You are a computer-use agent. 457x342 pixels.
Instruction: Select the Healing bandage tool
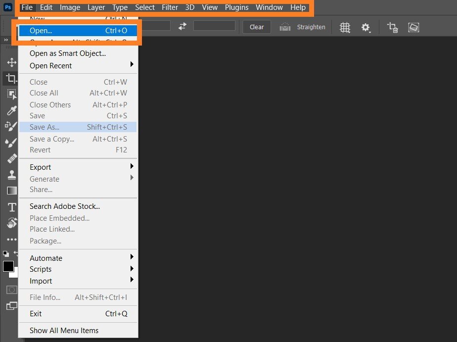(x=12, y=158)
